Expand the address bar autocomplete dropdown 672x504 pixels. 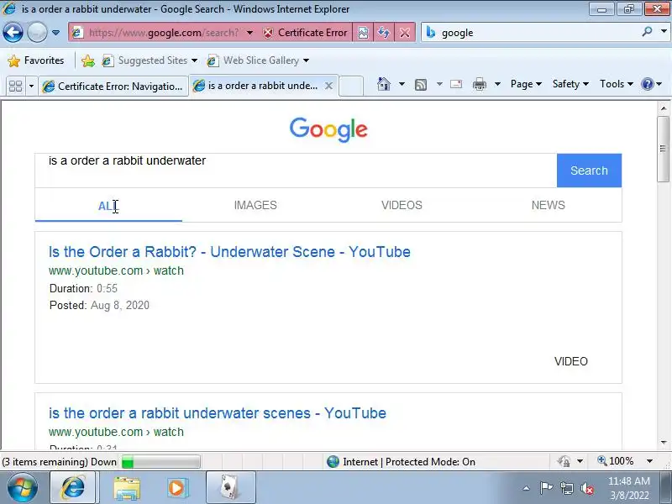click(249, 33)
